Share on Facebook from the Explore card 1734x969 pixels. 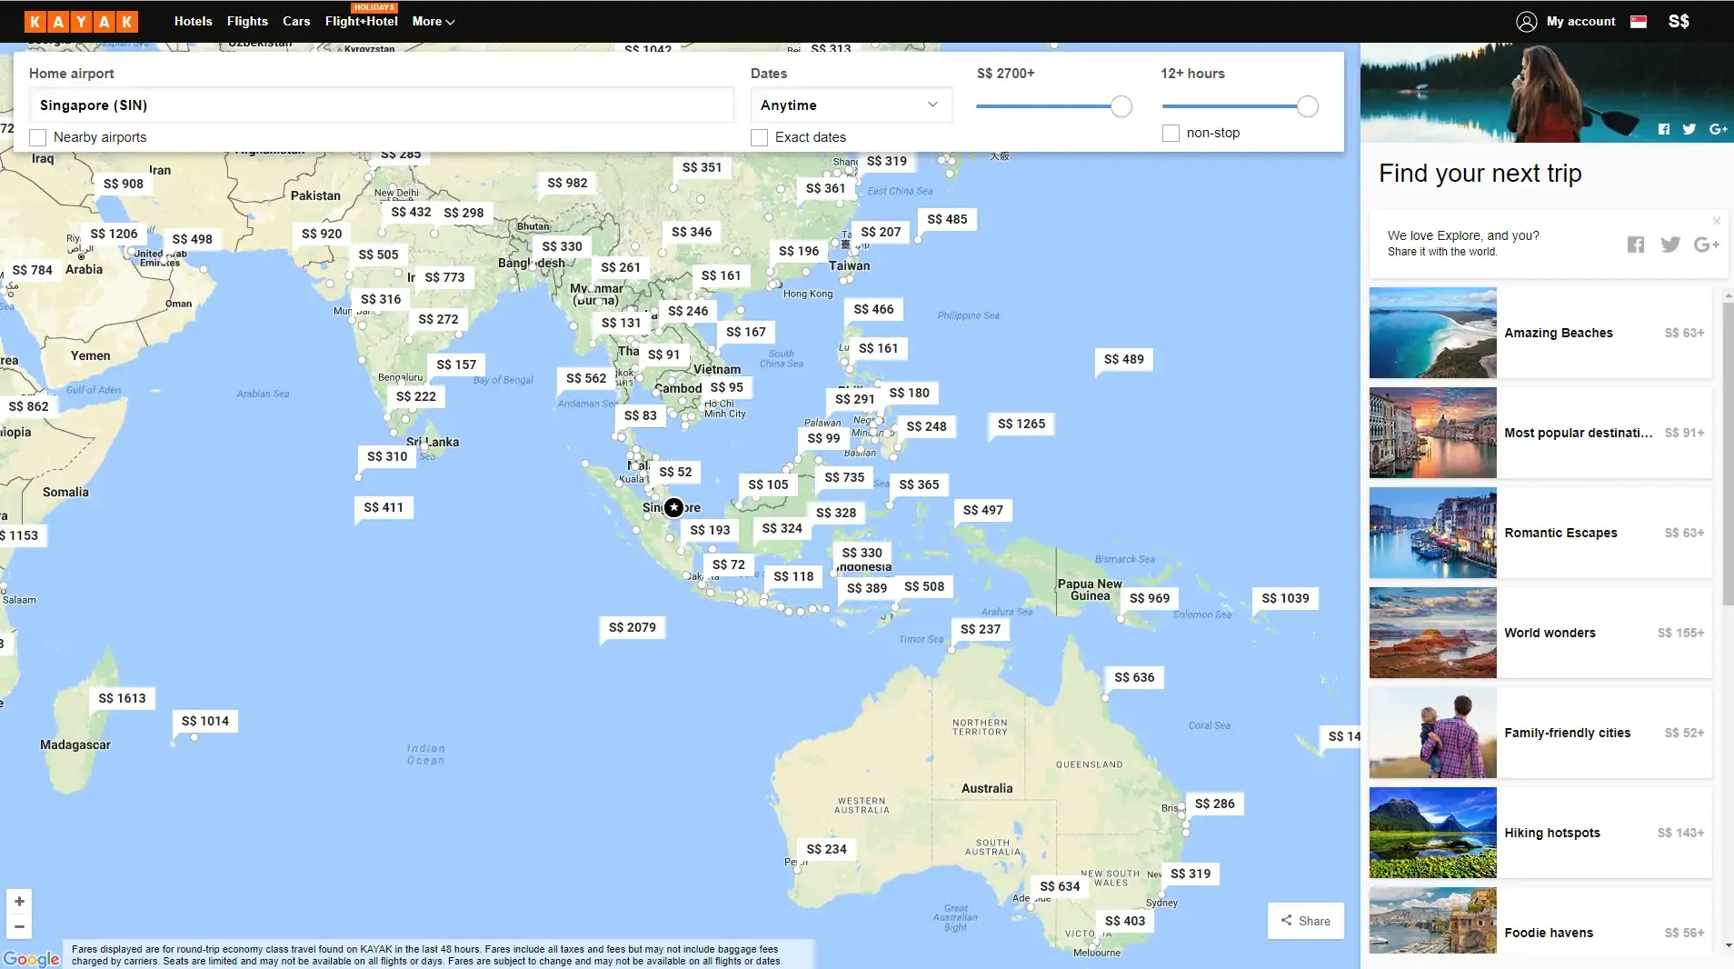1636,244
